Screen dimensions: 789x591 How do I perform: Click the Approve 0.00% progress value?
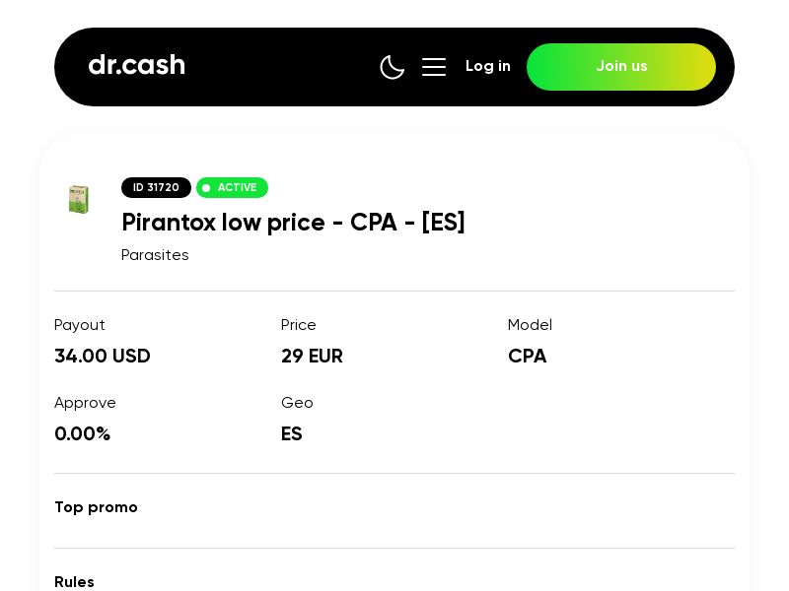coord(83,433)
